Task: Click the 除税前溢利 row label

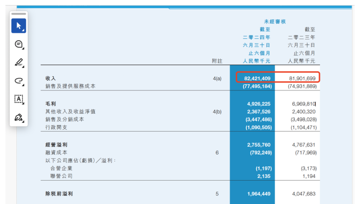Action: [x=59, y=194]
